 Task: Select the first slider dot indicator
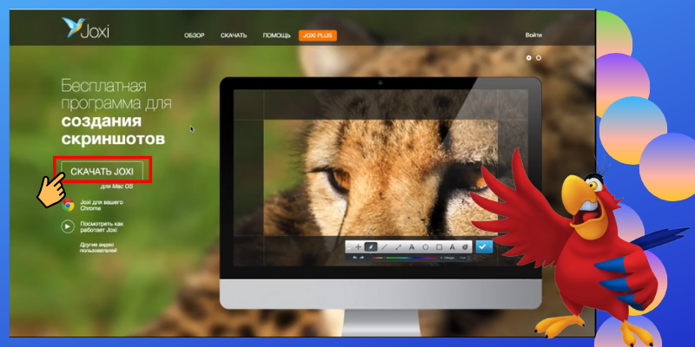[529, 57]
